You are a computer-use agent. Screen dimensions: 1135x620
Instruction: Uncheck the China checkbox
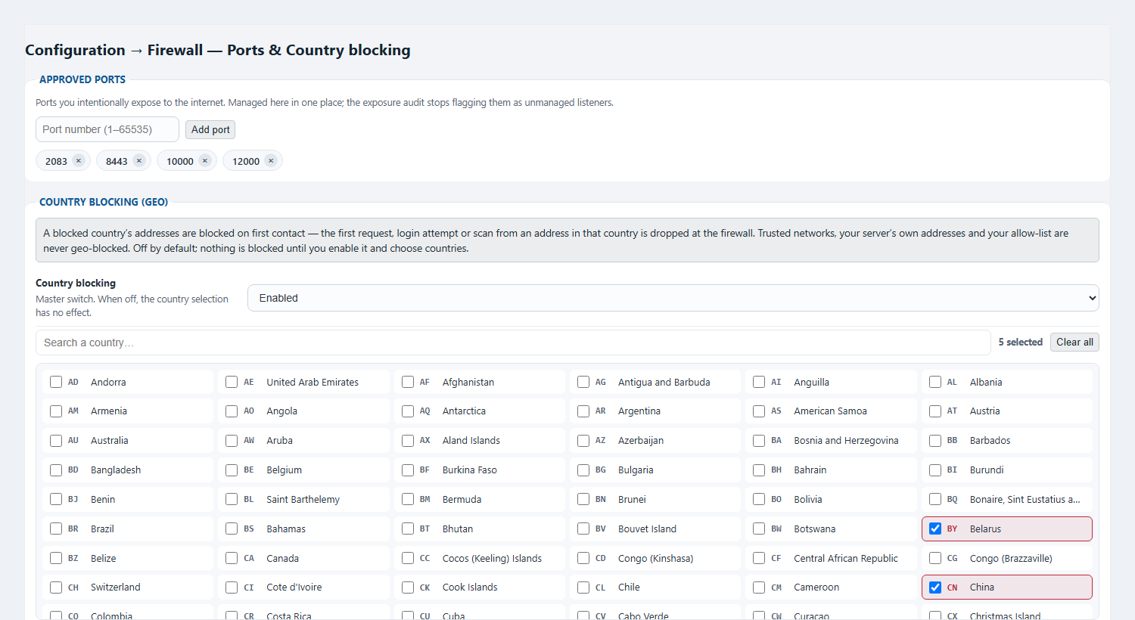point(935,587)
